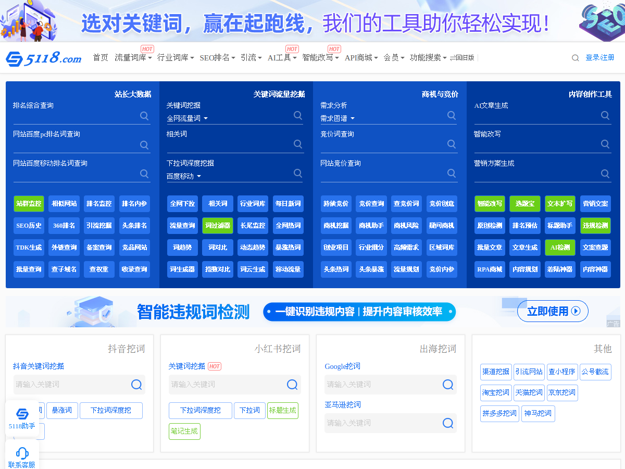
Task: Click the 全网下拉 button
Action: click(182, 204)
